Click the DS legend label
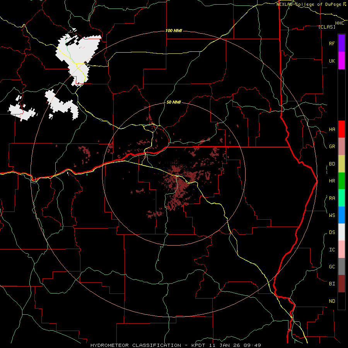 tap(332, 232)
